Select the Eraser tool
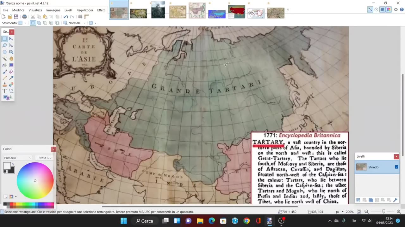Screen dimensions: 405x227 point(11,72)
